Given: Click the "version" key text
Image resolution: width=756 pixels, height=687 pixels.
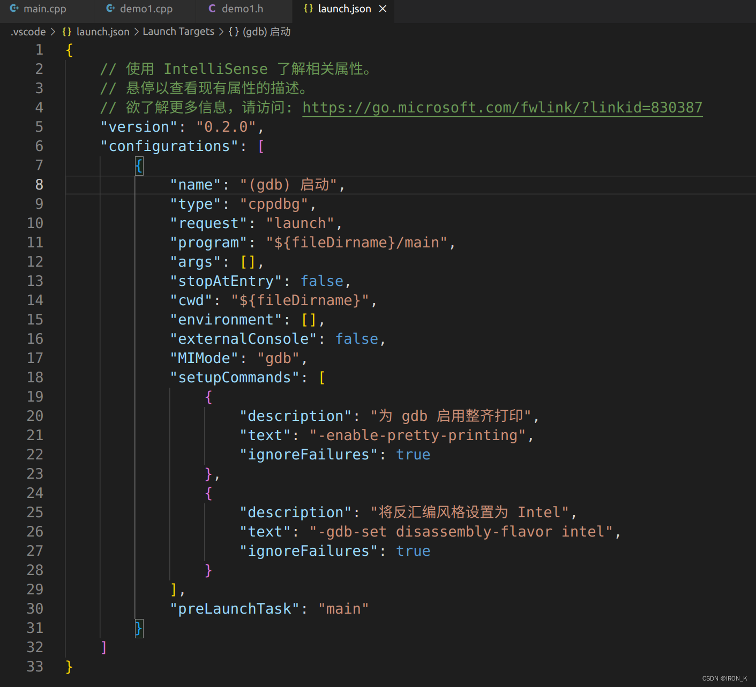Looking at the screenshot, I should (139, 127).
